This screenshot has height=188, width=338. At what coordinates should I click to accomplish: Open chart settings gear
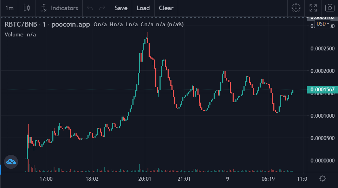point(296,8)
